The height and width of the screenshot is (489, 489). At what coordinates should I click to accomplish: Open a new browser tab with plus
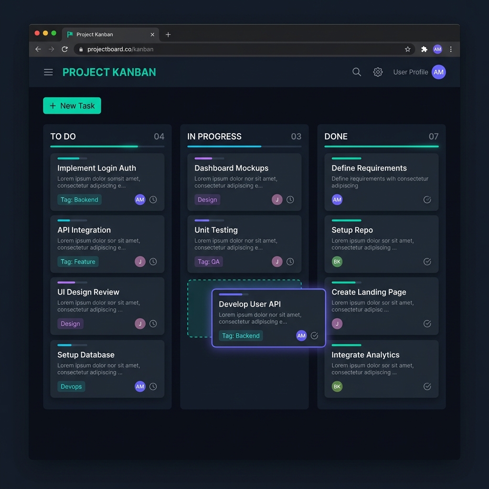(168, 34)
